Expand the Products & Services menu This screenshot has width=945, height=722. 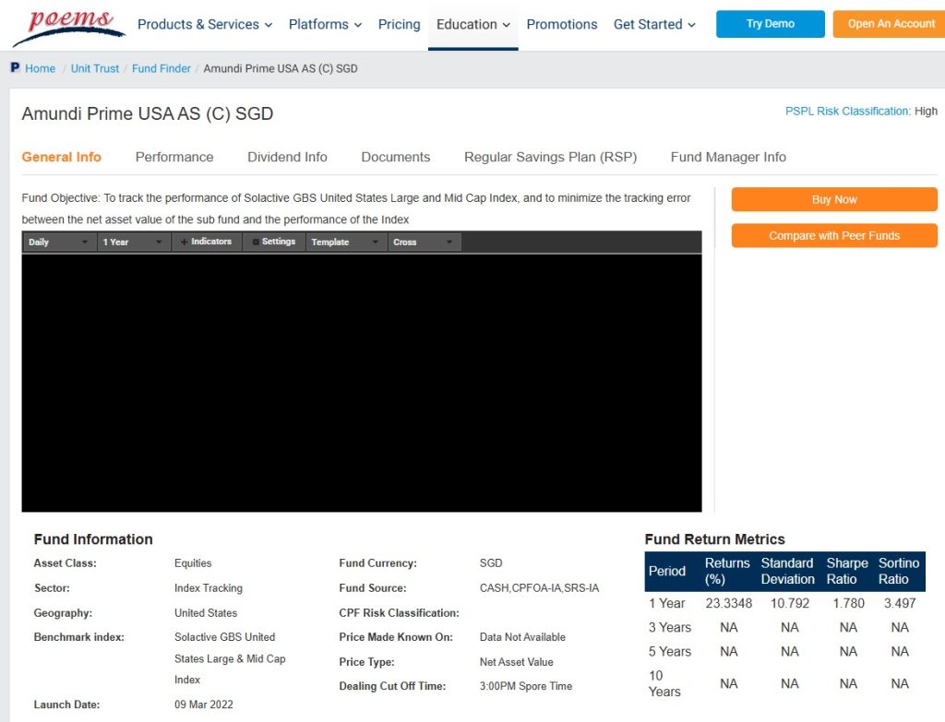click(x=205, y=25)
